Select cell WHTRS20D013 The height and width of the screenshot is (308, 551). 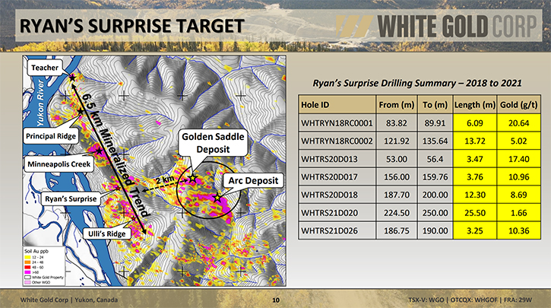337,159
